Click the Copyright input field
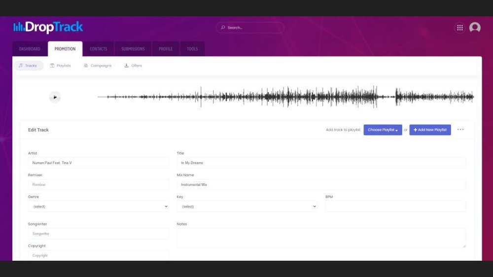This screenshot has height=277, width=493. (x=99, y=255)
